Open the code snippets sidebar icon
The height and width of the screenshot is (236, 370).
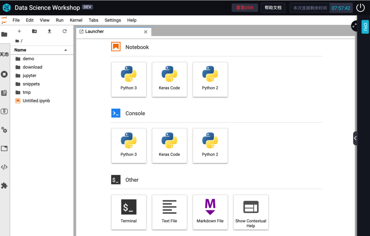click(4, 167)
